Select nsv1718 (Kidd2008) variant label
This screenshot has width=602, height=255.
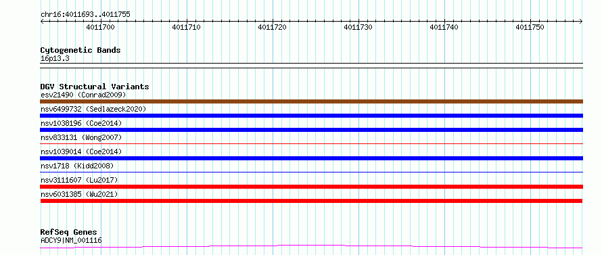[77, 166]
